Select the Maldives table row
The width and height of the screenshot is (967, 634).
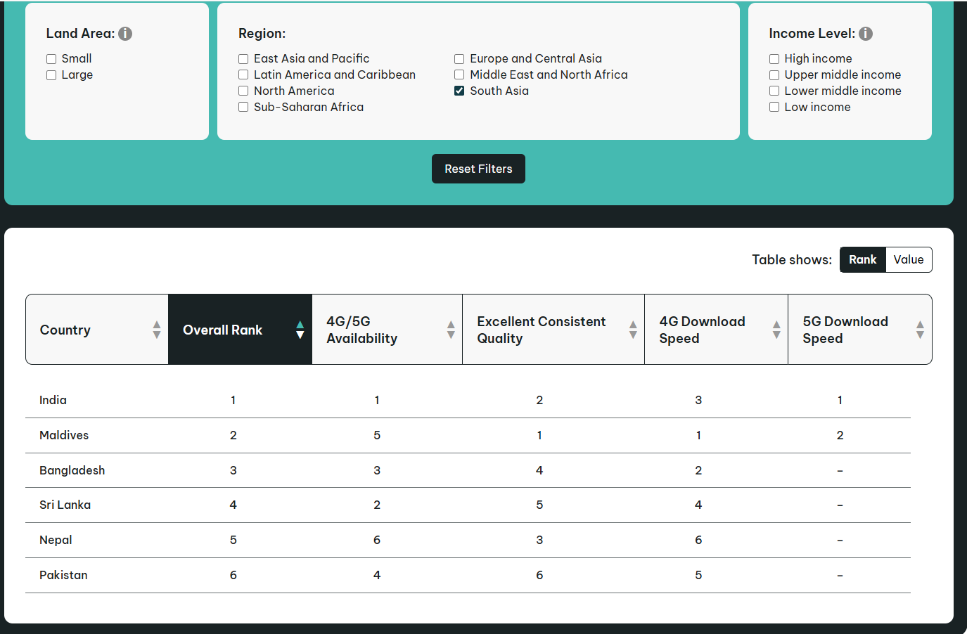click(468, 435)
